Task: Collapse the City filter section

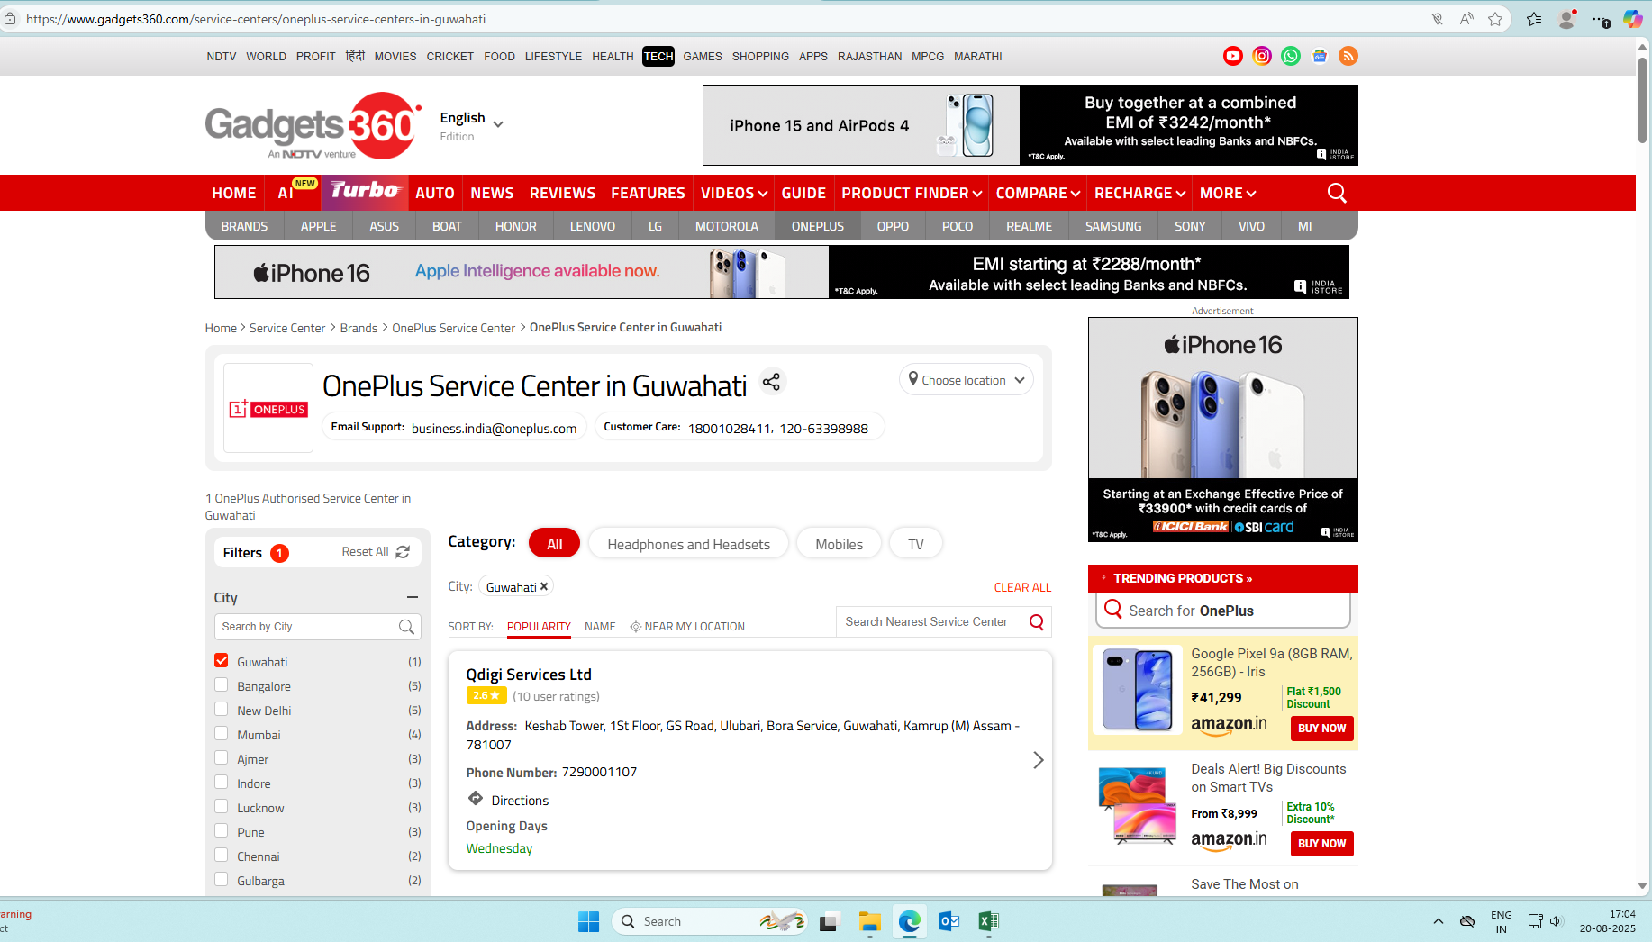Action: [x=412, y=597]
